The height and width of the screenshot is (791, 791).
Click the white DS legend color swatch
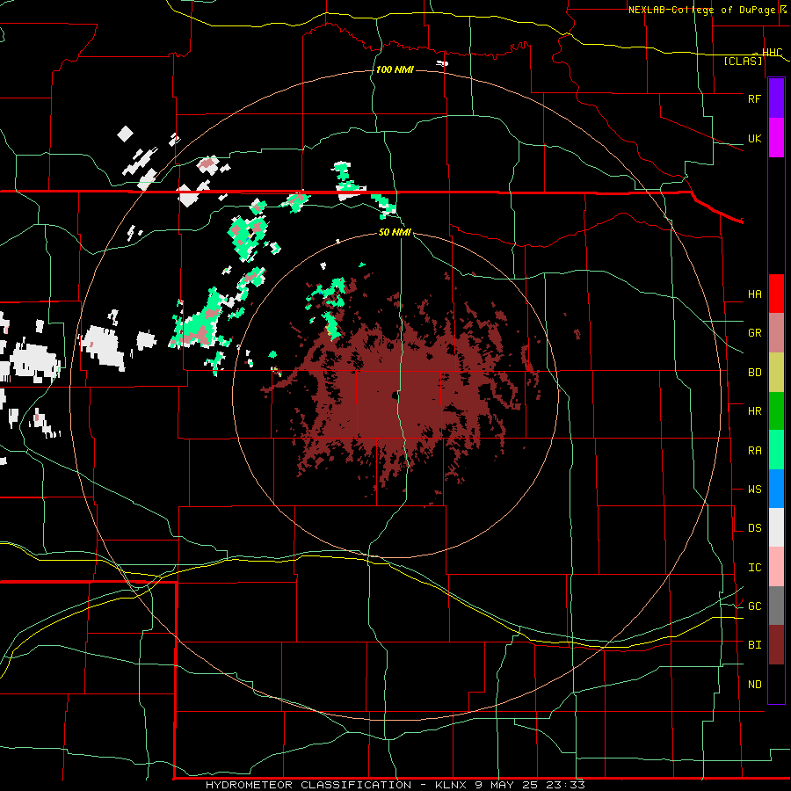point(776,527)
